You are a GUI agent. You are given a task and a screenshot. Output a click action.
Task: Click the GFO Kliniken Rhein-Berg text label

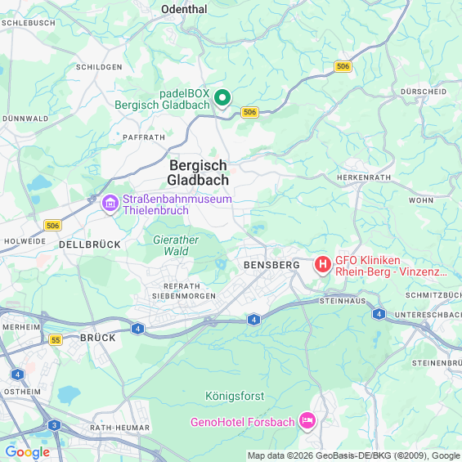tap(391, 266)
